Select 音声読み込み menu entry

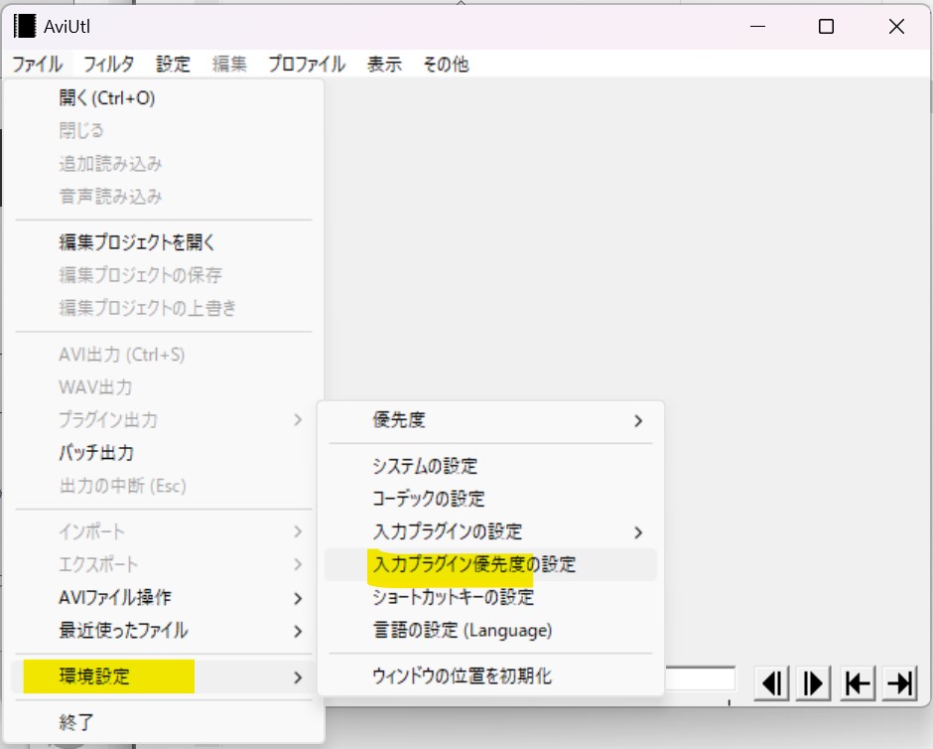point(164,196)
